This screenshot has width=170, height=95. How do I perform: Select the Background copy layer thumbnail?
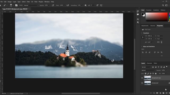coord(147,78)
